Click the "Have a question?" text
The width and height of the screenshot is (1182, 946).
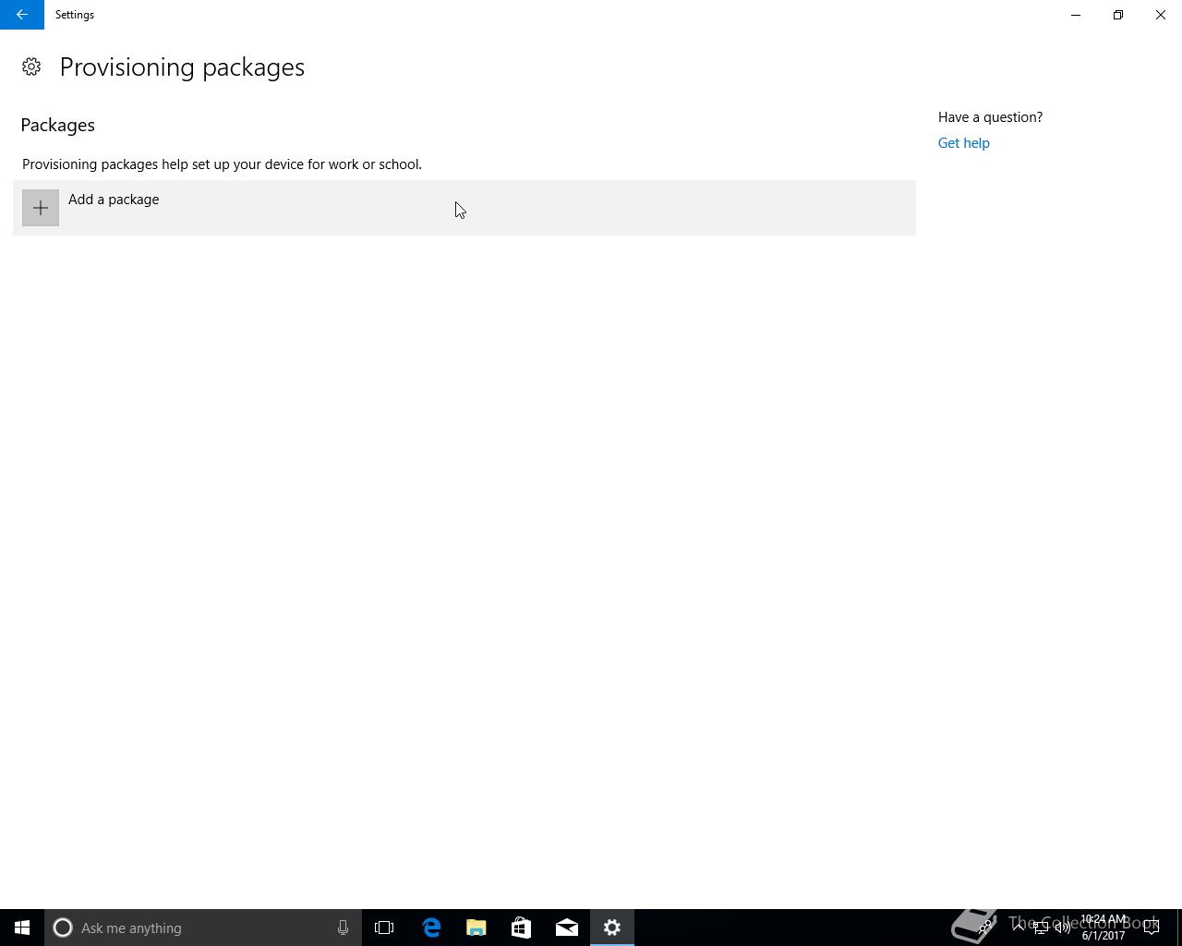990,117
